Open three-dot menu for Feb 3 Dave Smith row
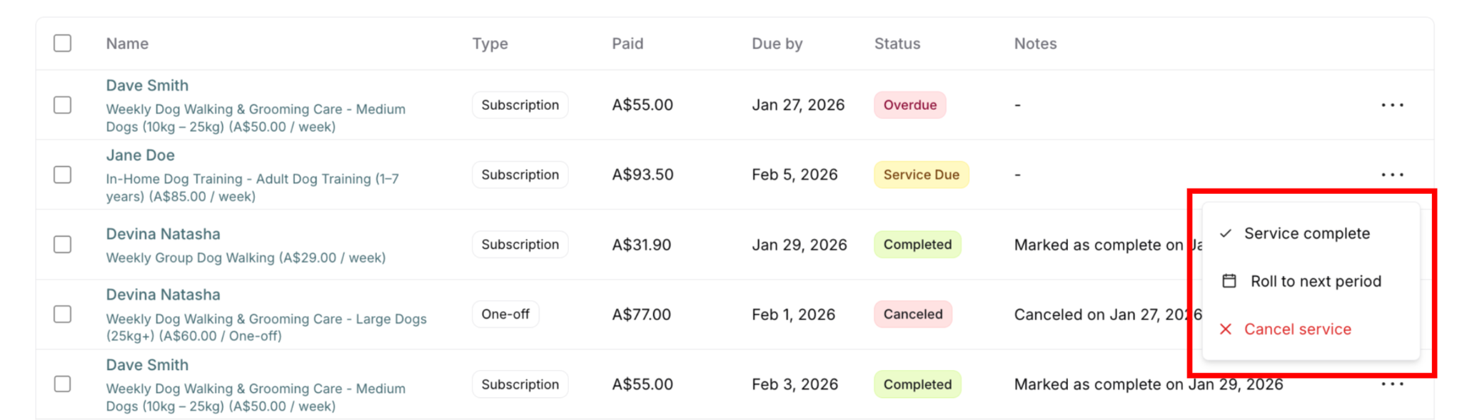The width and height of the screenshot is (1462, 420). coord(1391,384)
